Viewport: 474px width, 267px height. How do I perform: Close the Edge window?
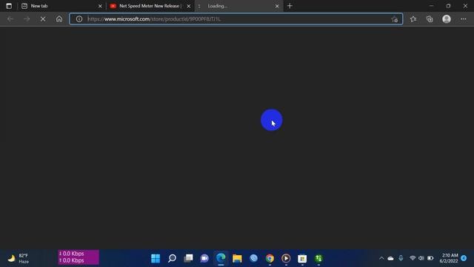465,6
